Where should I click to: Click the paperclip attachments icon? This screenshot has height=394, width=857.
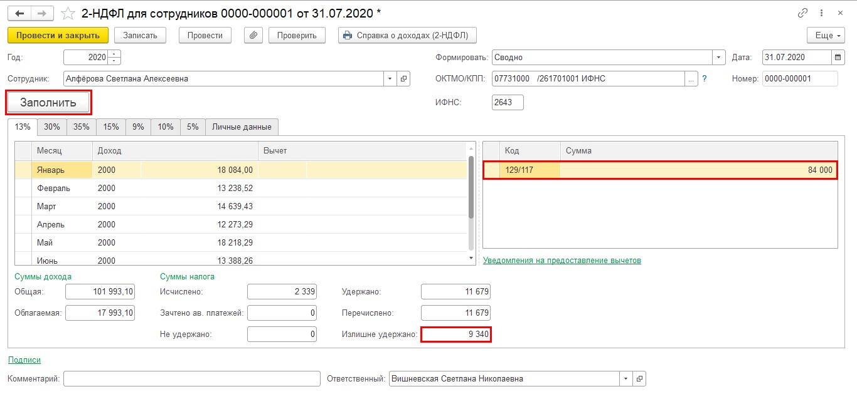(253, 35)
